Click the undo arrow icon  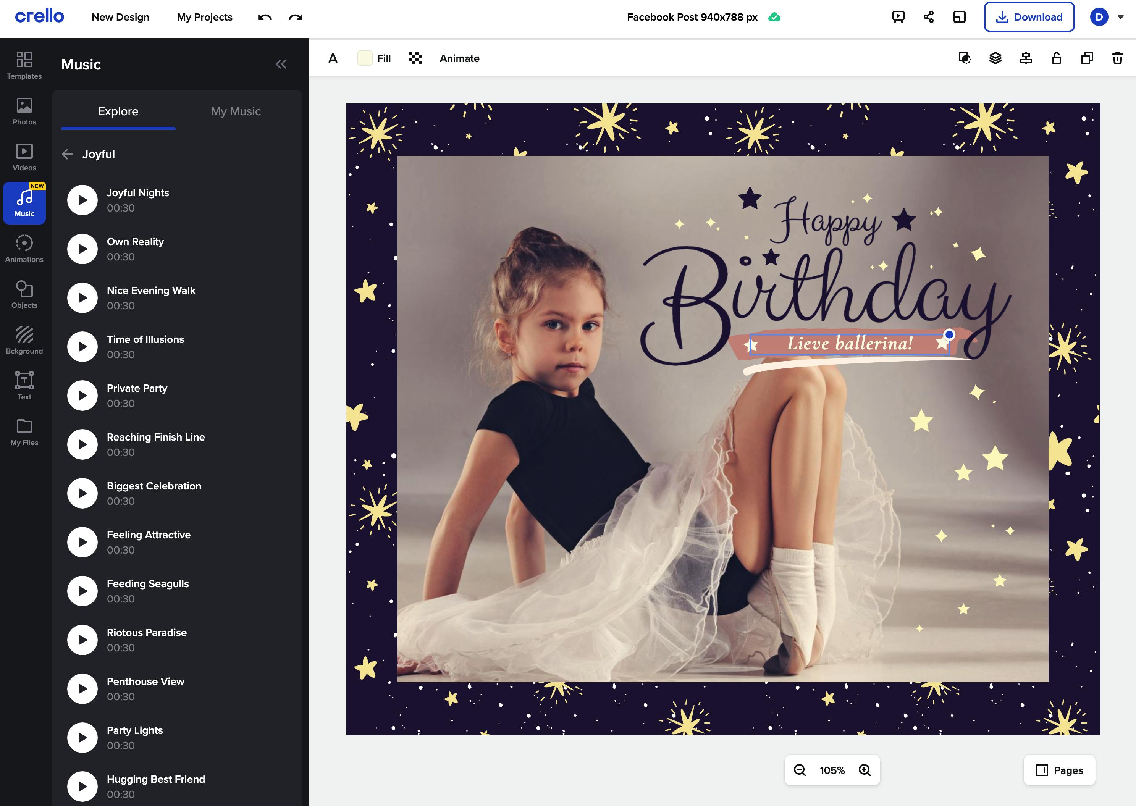pos(265,17)
